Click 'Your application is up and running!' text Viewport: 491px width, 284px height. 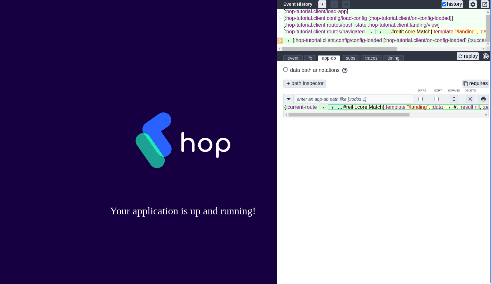point(183,211)
